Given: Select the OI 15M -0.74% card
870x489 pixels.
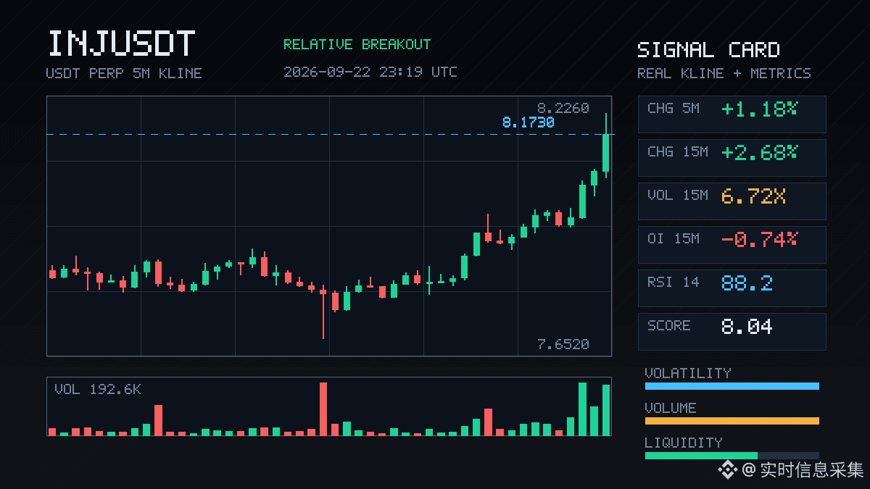Looking at the screenshot, I should point(732,244).
